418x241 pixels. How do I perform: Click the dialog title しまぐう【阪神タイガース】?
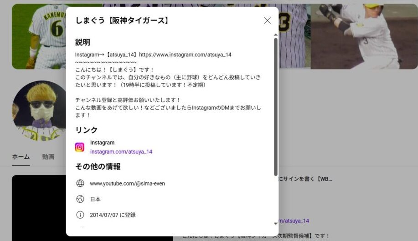[122, 20]
